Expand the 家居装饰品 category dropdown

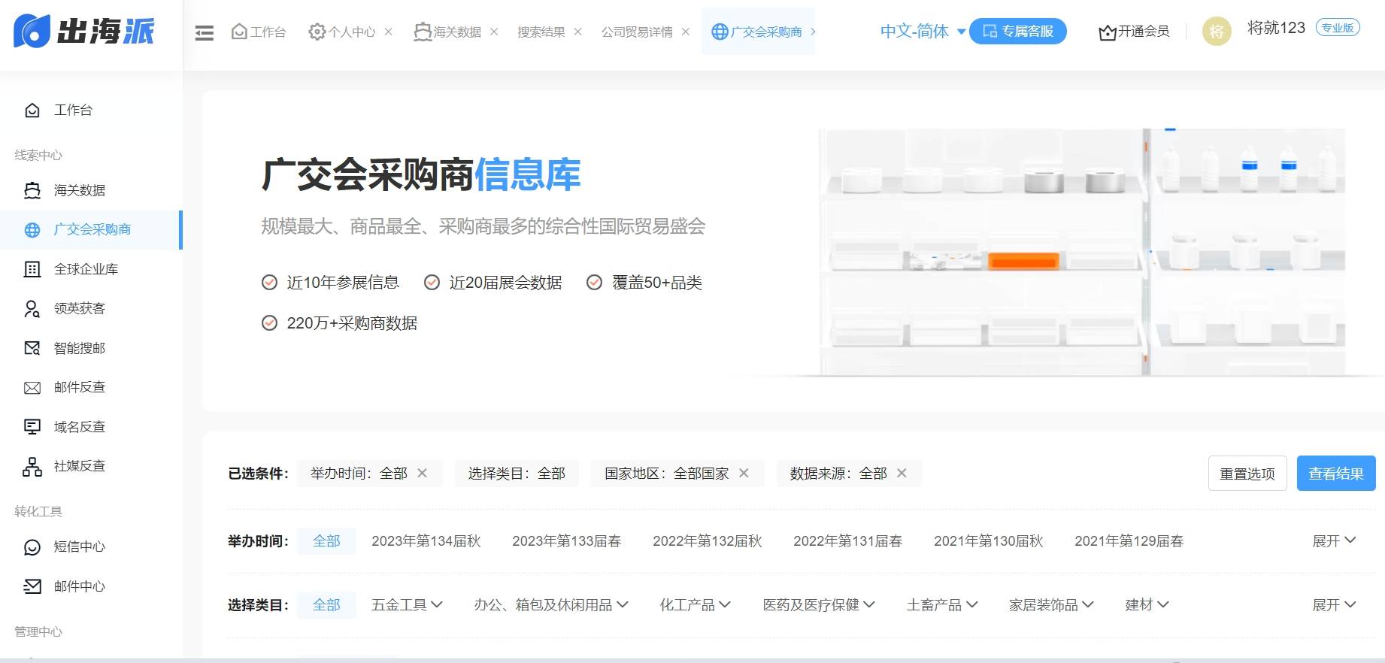click(x=1051, y=605)
